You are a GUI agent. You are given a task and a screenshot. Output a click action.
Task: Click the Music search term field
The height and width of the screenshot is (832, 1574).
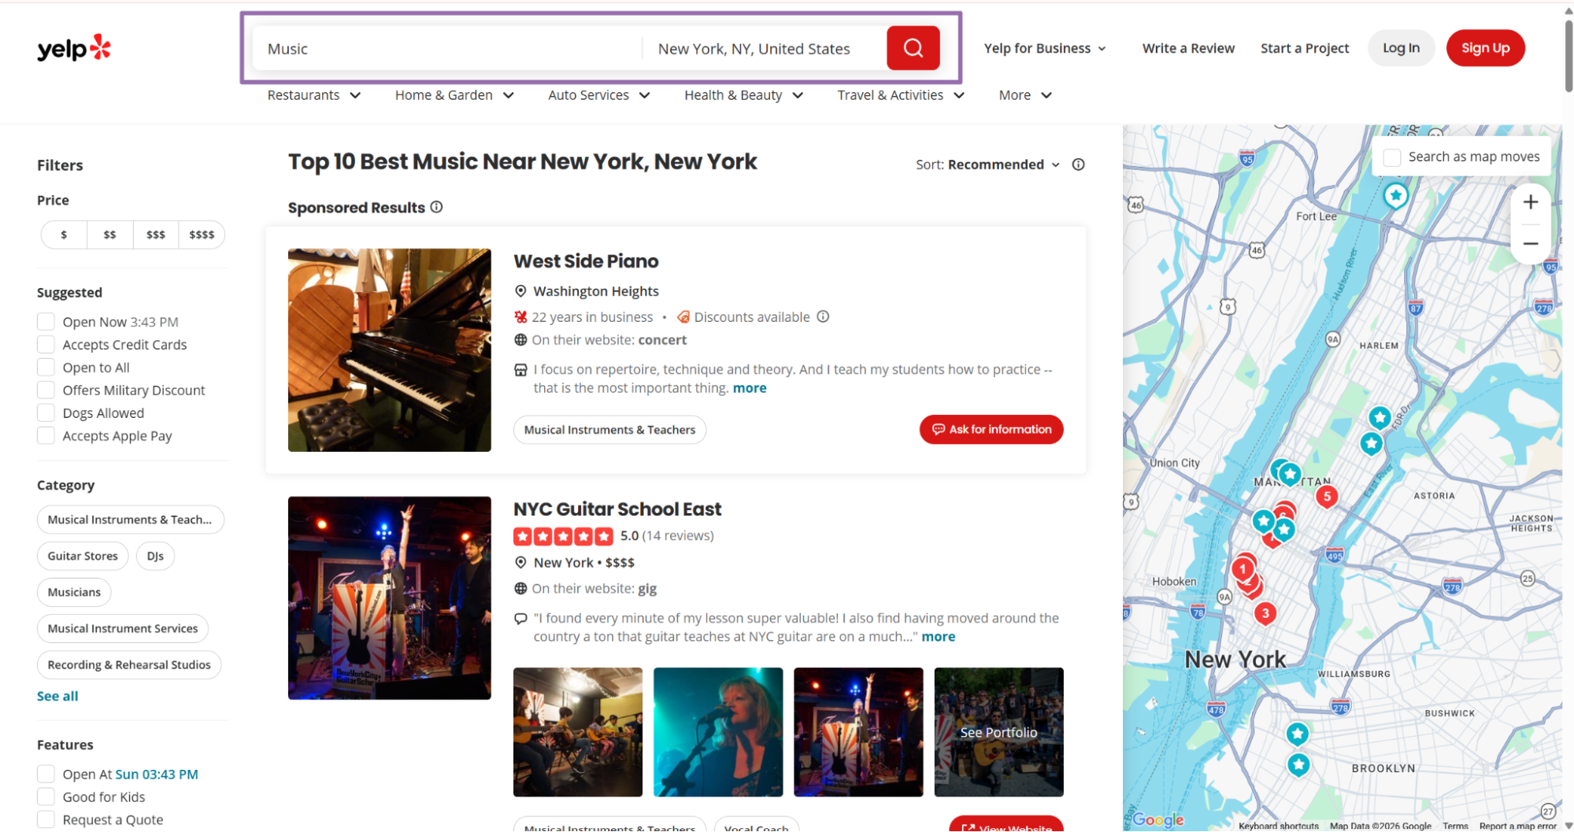click(x=447, y=48)
